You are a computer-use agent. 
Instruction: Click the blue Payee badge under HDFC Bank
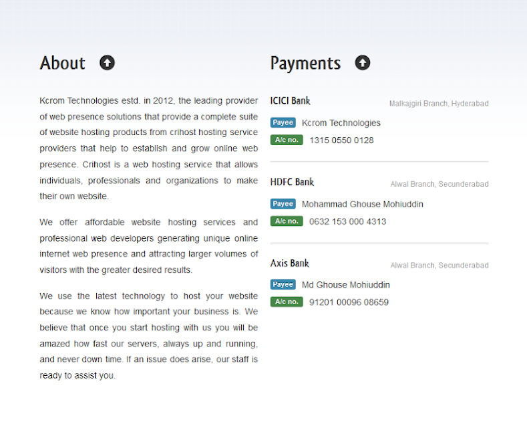283,204
